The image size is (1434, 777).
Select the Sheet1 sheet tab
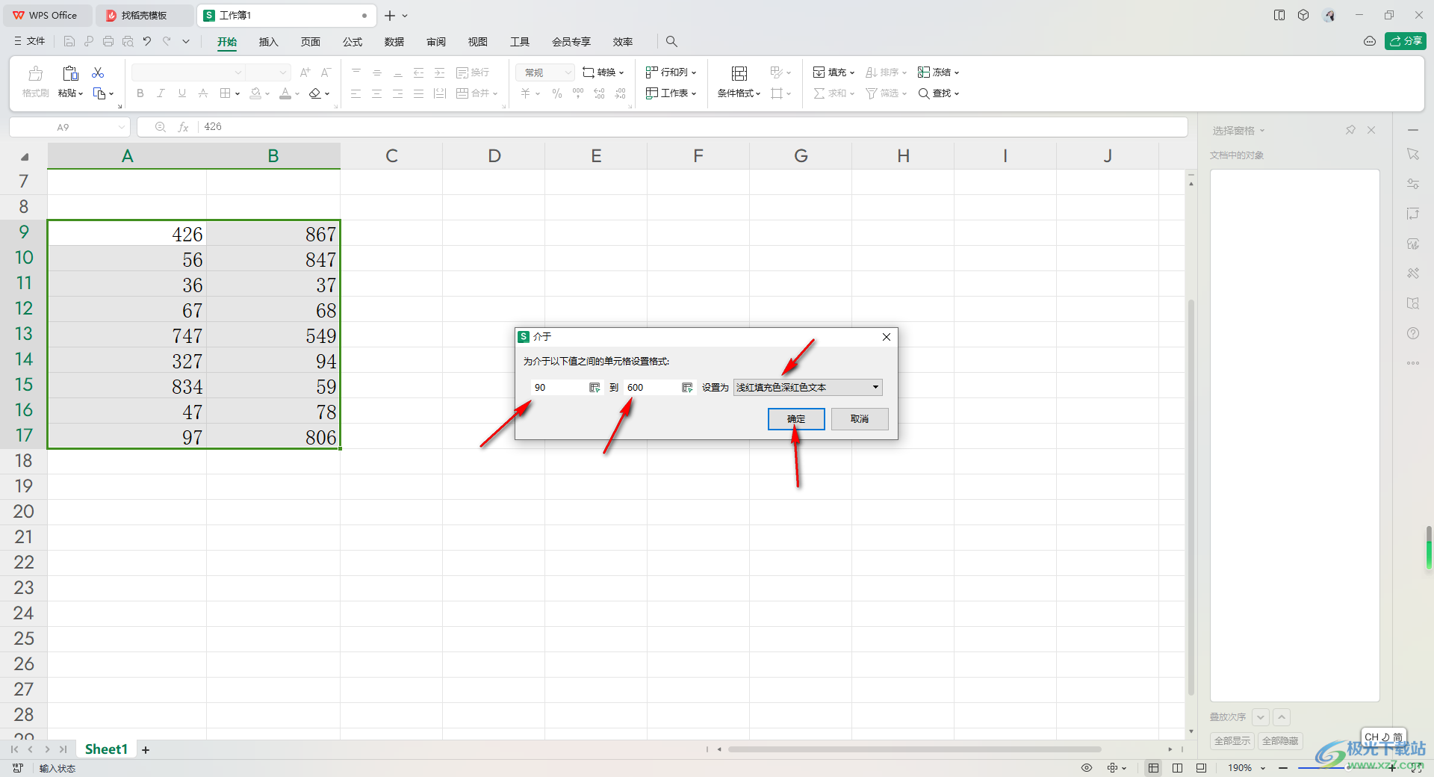(106, 749)
